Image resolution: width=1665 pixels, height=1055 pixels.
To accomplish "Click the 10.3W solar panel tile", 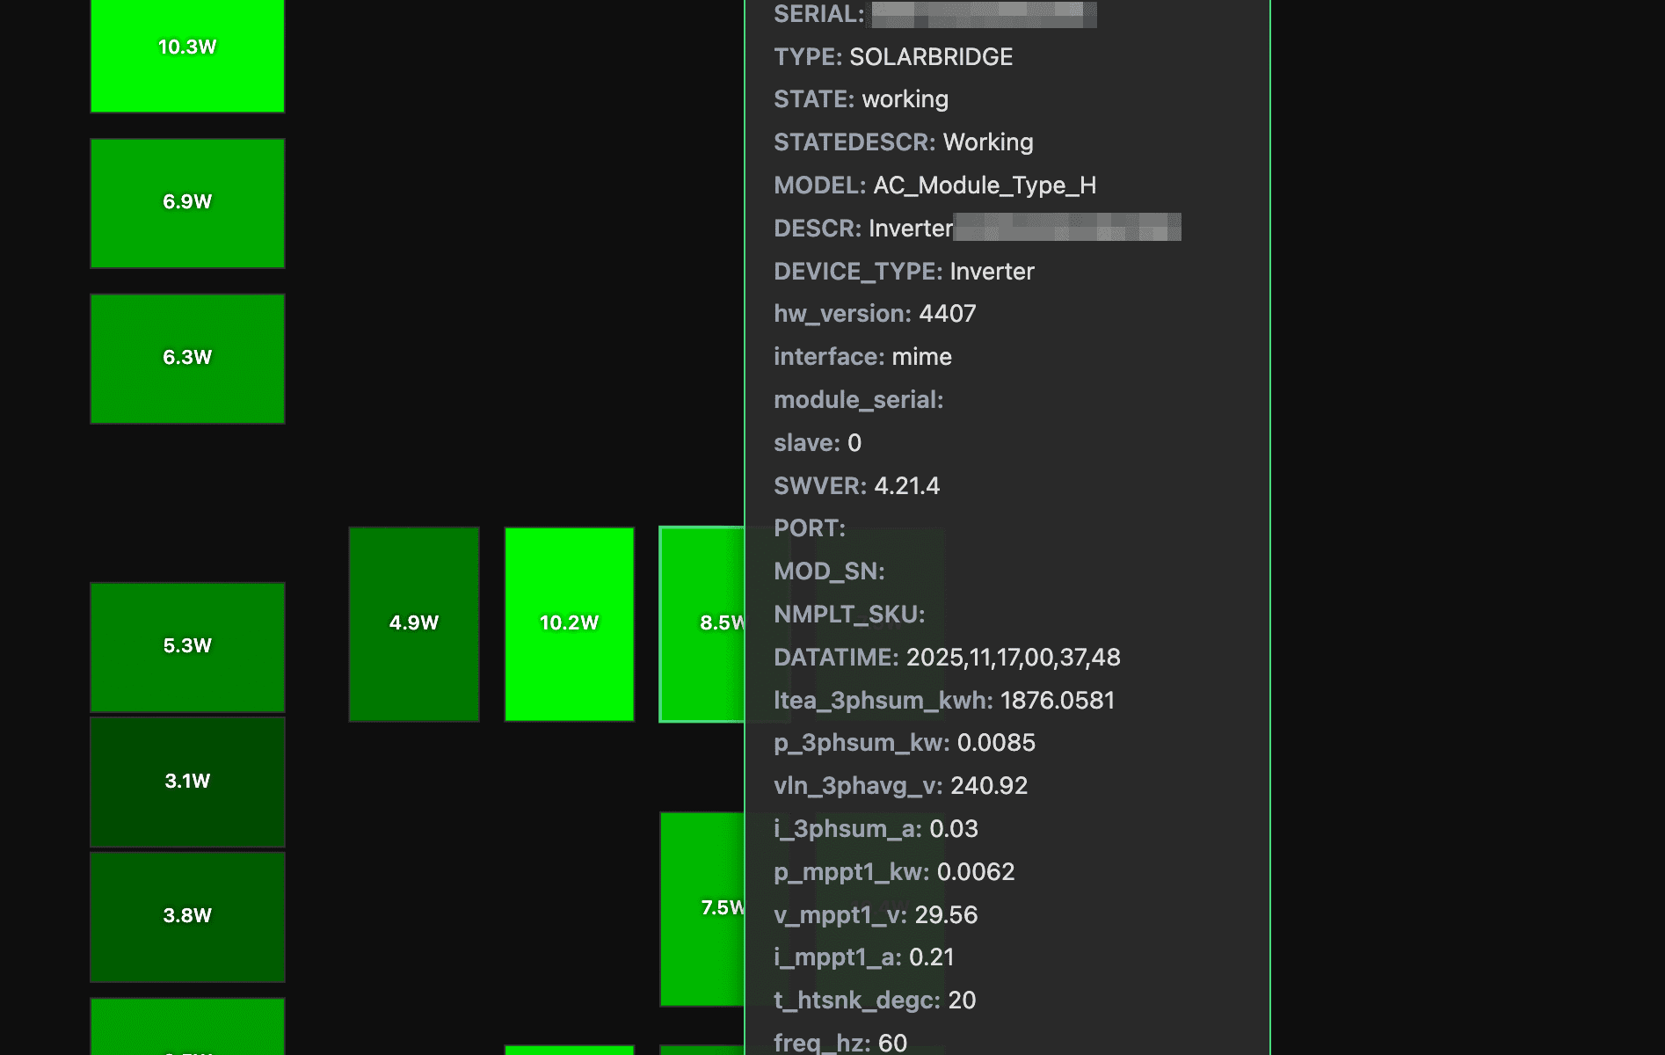I will click(187, 51).
